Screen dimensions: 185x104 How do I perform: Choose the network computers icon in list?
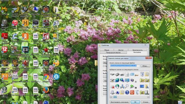click(x=122, y=86)
